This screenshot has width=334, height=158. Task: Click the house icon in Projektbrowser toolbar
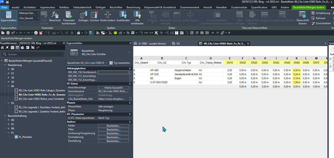[2, 48]
